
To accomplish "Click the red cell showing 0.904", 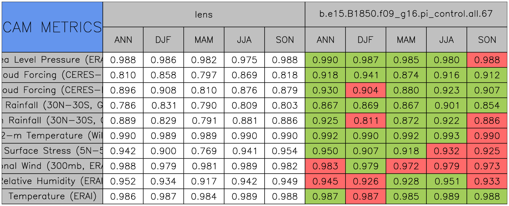I will (x=365, y=90).
